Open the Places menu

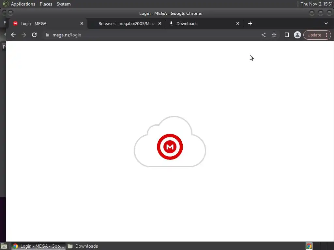tap(46, 4)
